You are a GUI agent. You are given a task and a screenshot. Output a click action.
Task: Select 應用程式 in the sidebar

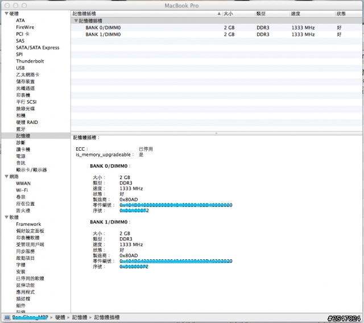coord(25,292)
